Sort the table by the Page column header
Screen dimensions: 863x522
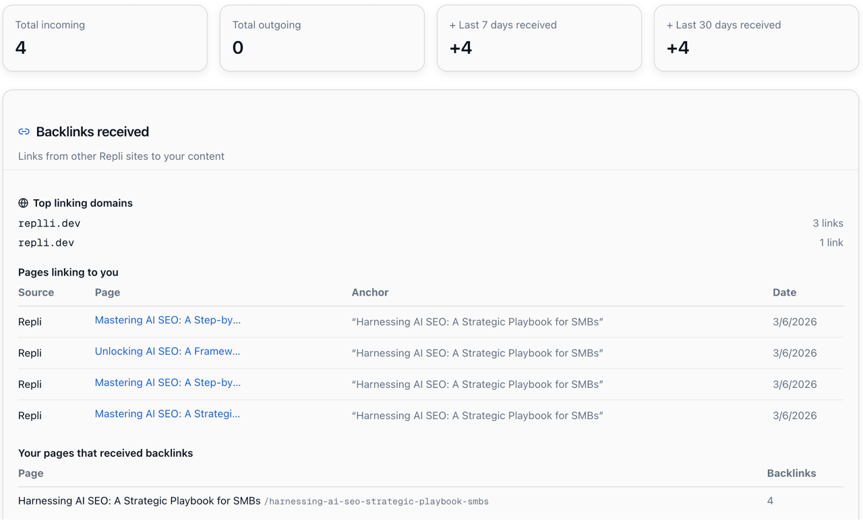coord(107,292)
